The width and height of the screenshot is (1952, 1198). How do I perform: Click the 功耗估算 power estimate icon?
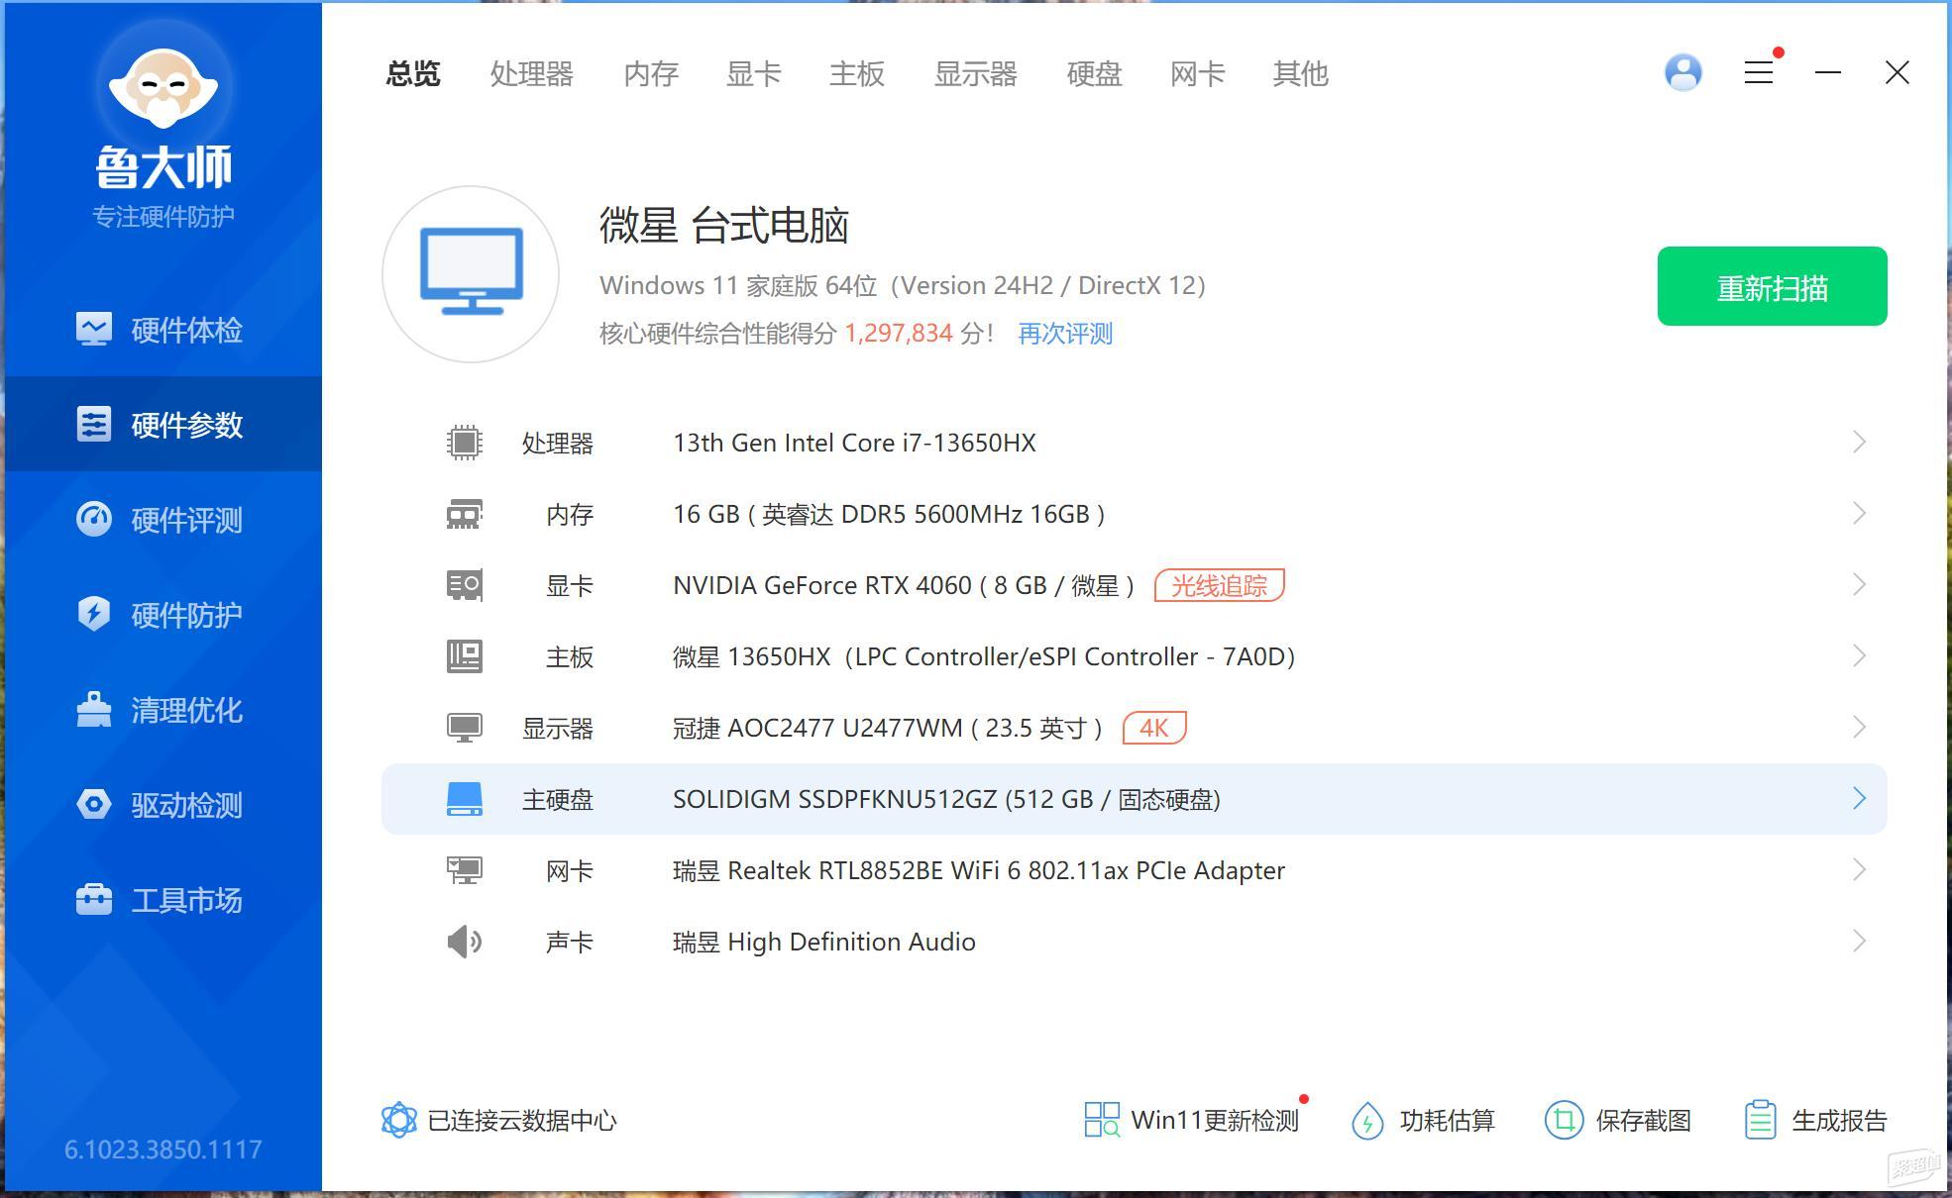(x=1367, y=1120)
